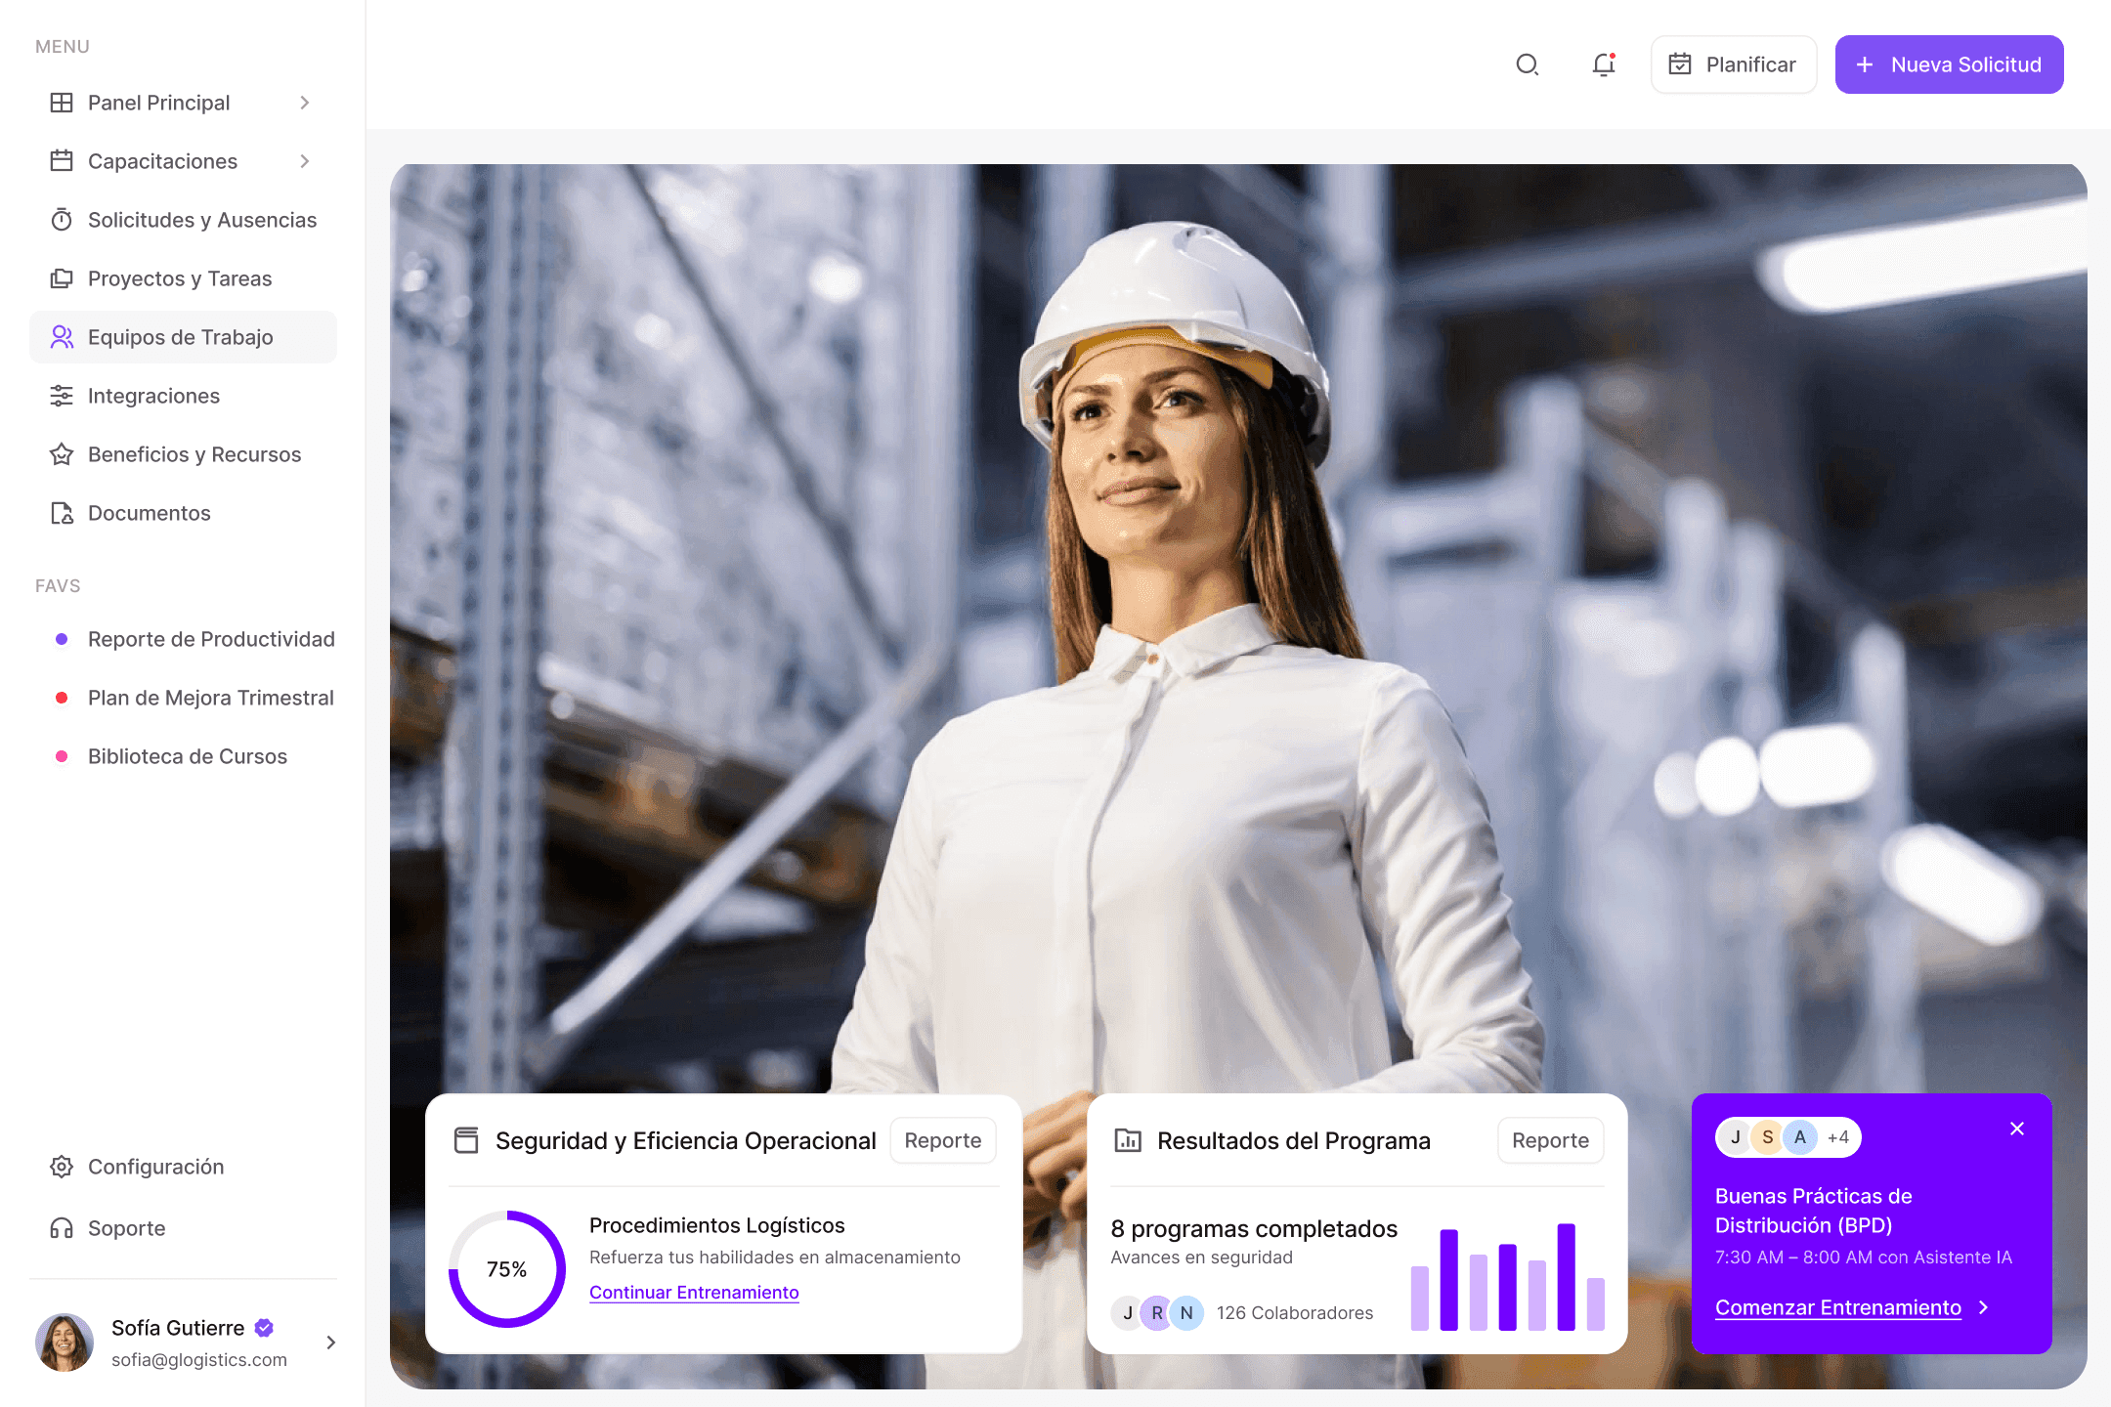
Task: Click Sofía Gutierre's profile photo
Action: pyautogui.click(x=65, y=1343)
